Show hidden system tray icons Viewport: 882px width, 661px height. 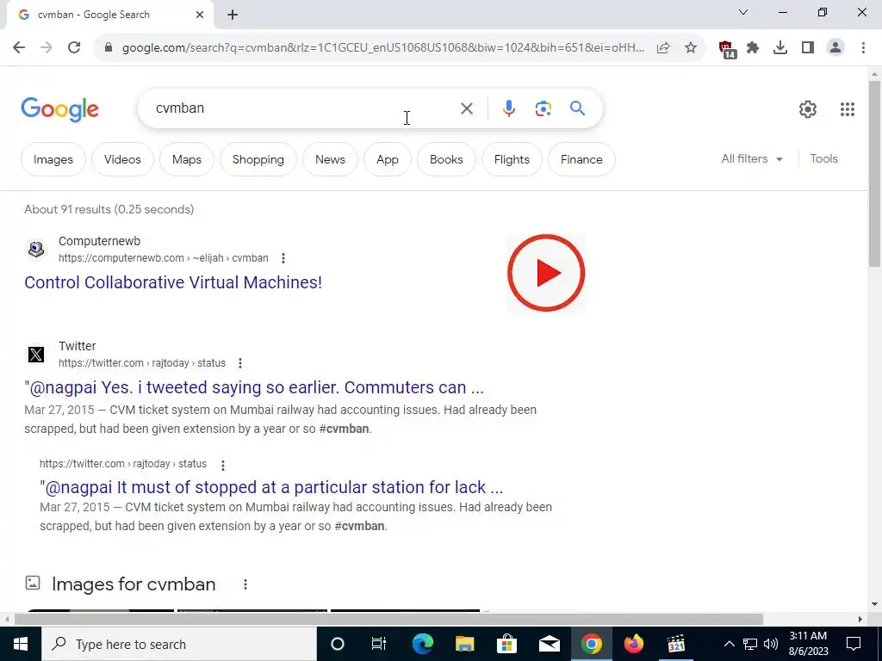[729, 644]
